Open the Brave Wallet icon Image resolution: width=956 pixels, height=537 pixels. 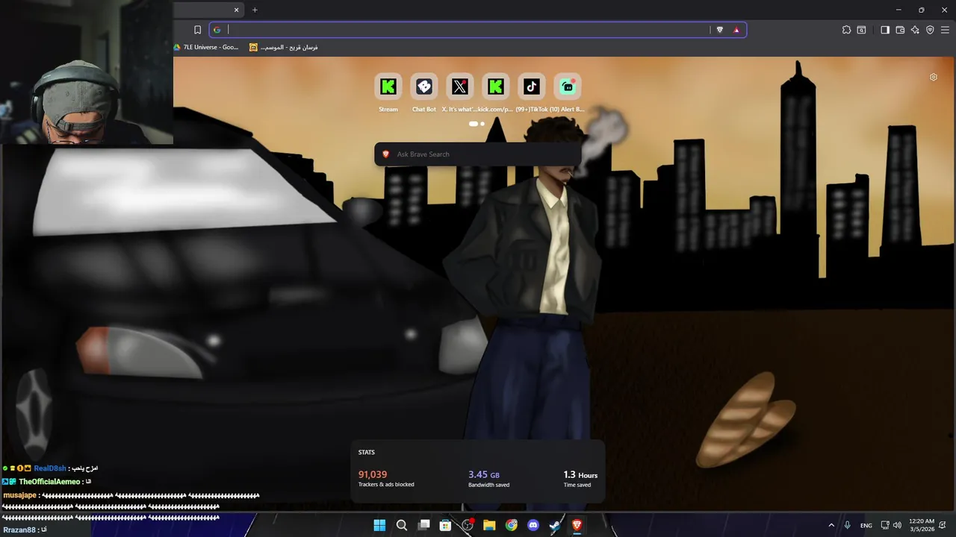coord(900,30)
